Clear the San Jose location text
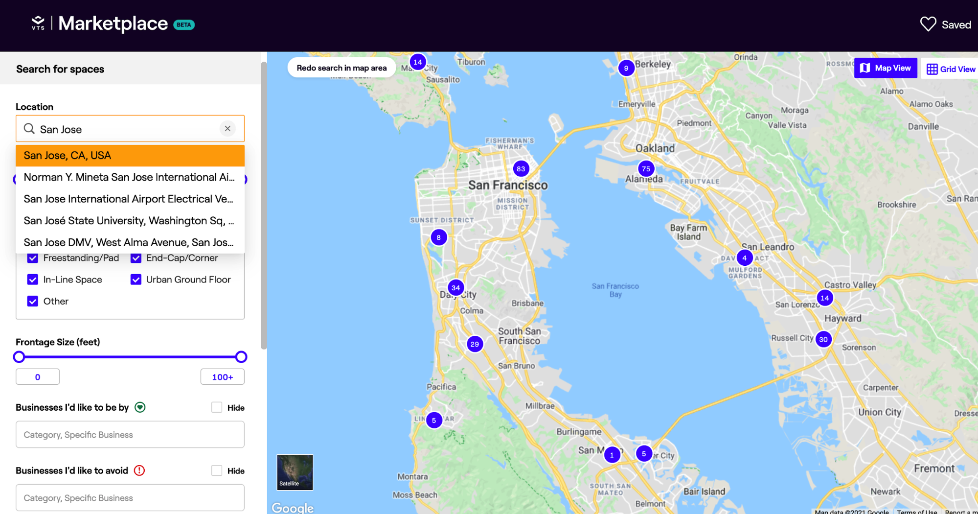This screenshot has height=514, width=978. click(227, 129)
